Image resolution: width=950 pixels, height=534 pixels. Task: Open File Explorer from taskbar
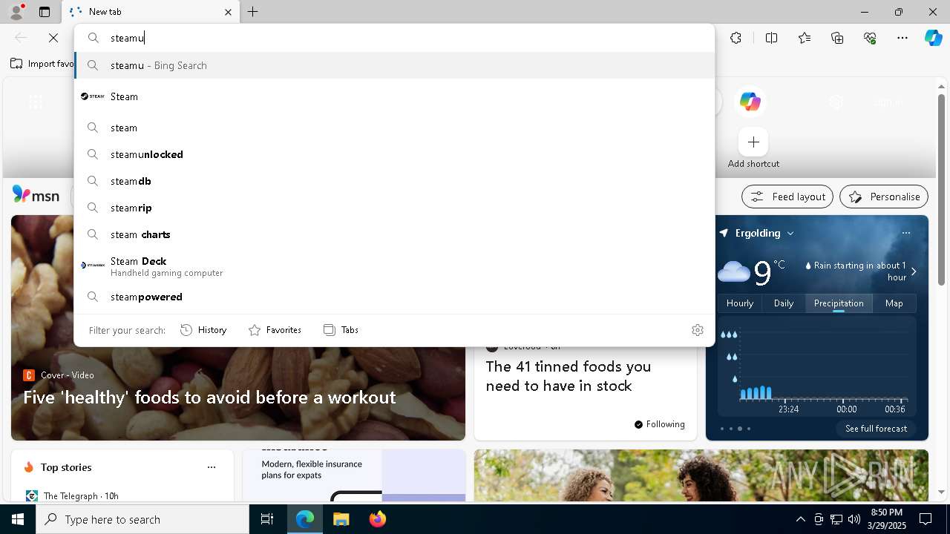tap(341, 519)
